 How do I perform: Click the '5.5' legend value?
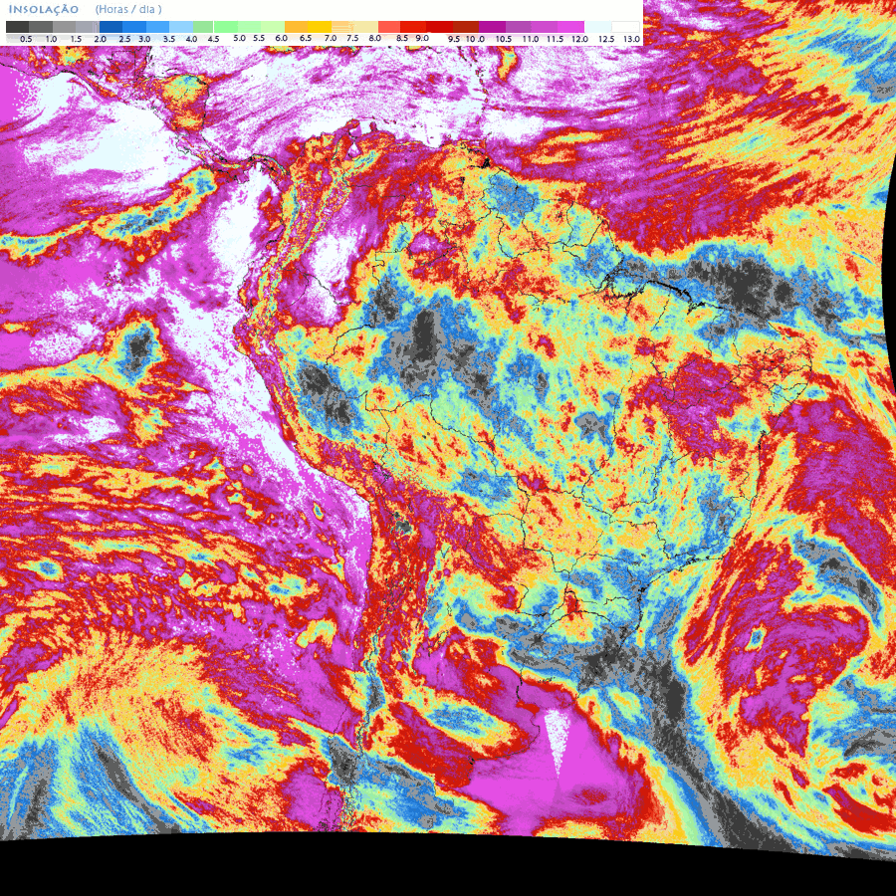coord(259,38)
